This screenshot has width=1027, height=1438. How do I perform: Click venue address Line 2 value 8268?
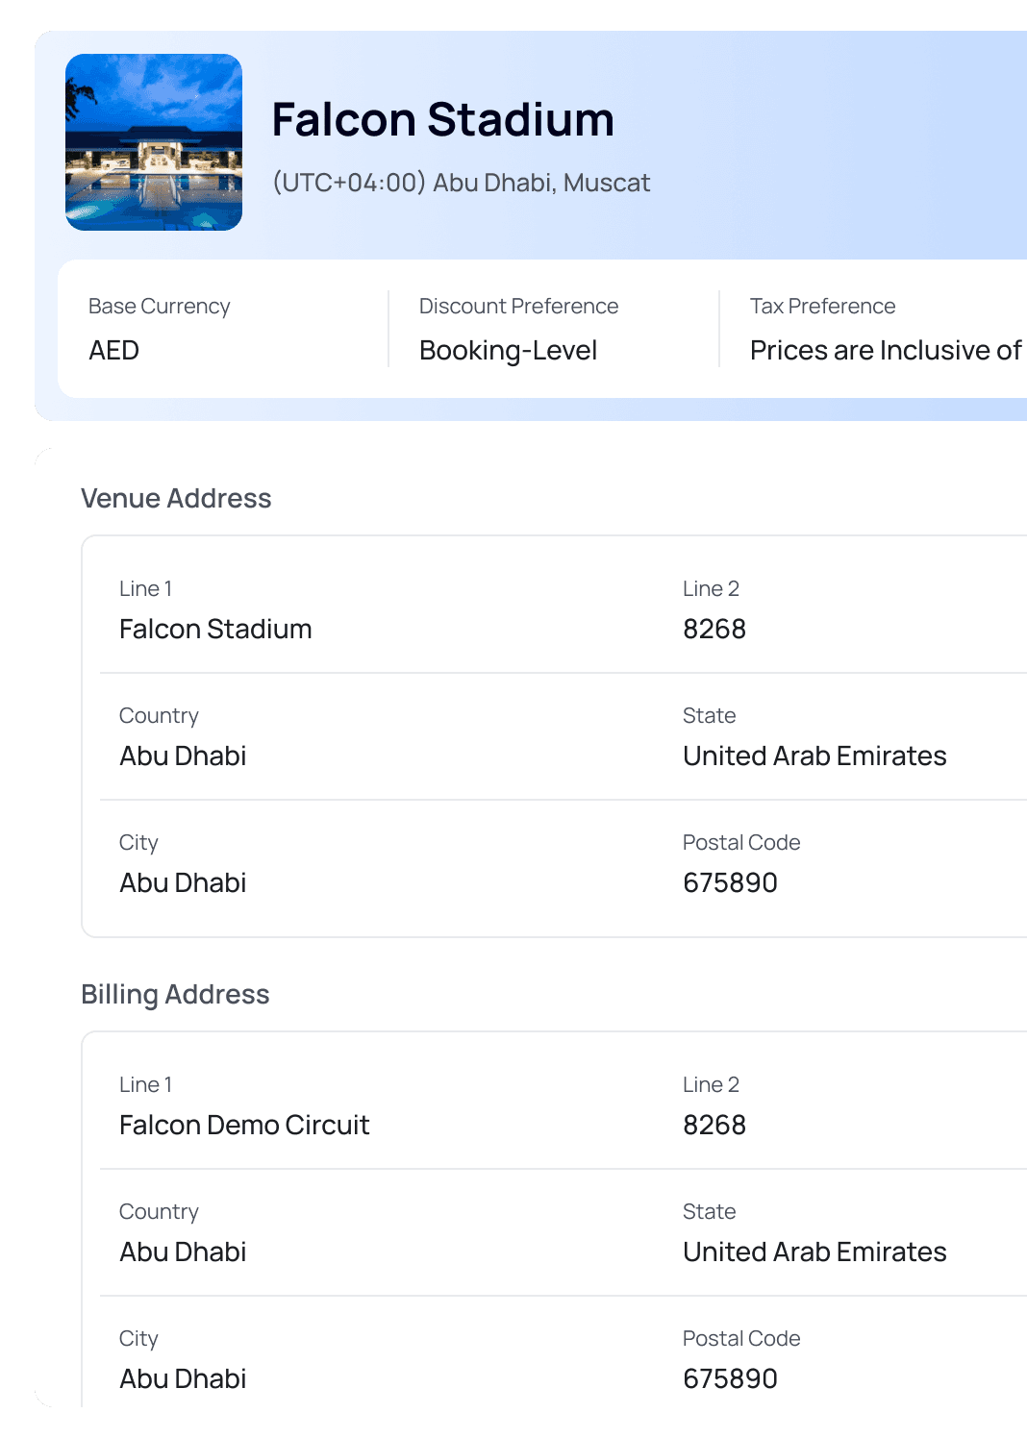[x=714, y=629]
